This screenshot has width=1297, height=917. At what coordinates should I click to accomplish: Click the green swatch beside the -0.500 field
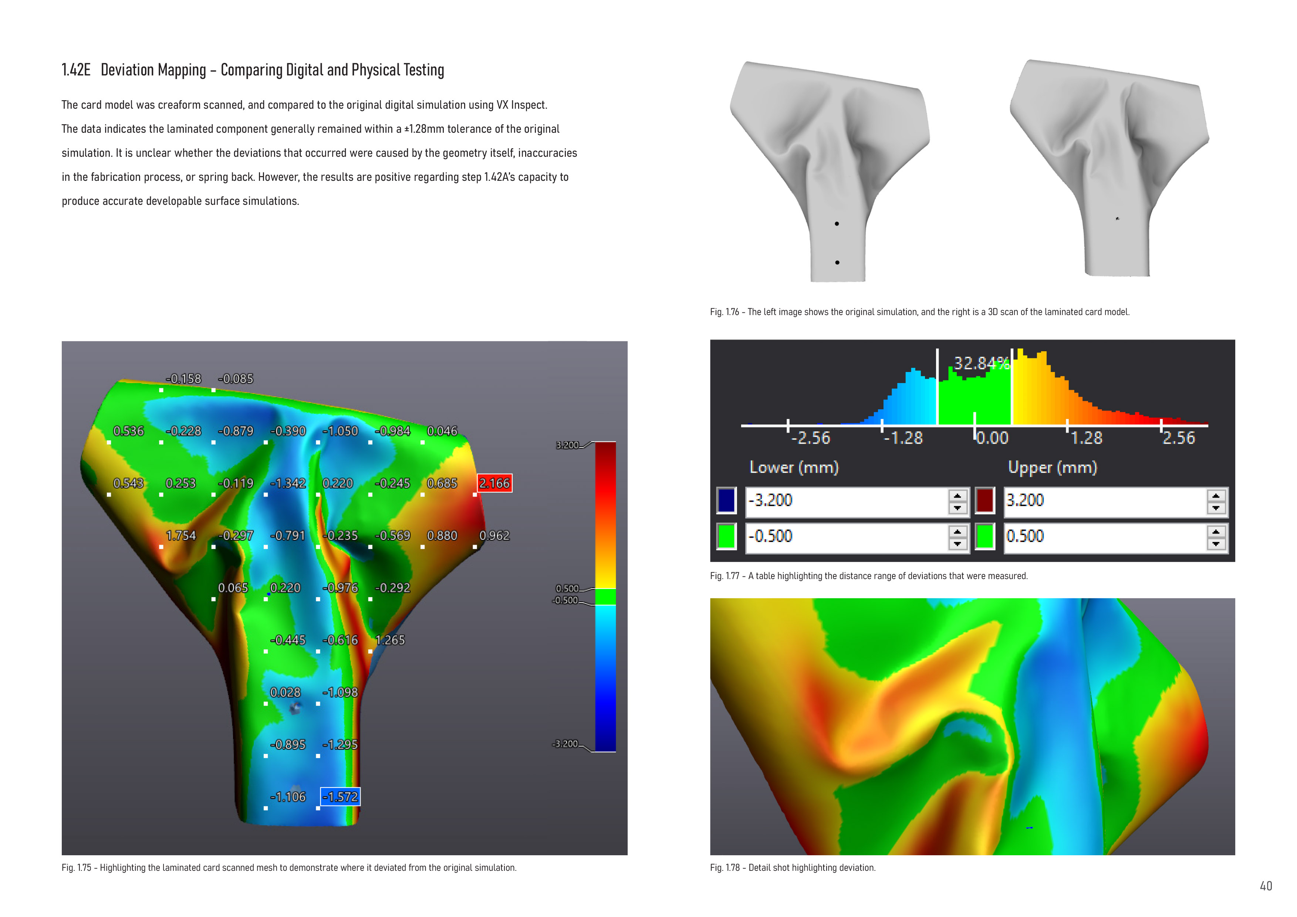[726, 536]
